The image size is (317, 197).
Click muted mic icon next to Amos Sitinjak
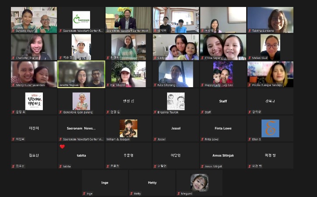tap(202, 166)
